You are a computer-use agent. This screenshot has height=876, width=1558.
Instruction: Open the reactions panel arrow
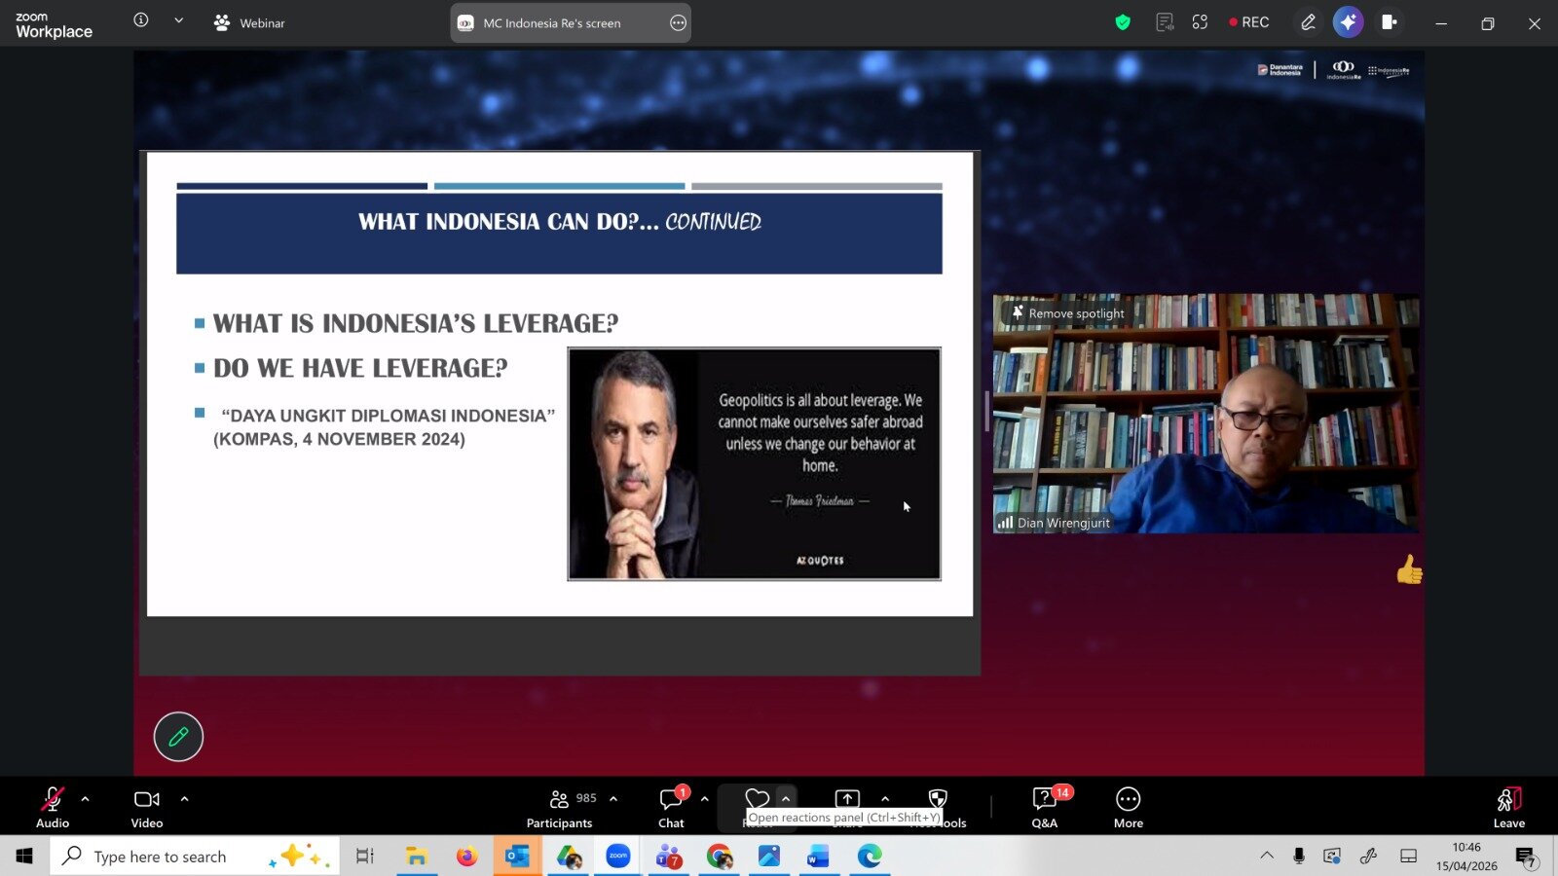tap(786, 799)
